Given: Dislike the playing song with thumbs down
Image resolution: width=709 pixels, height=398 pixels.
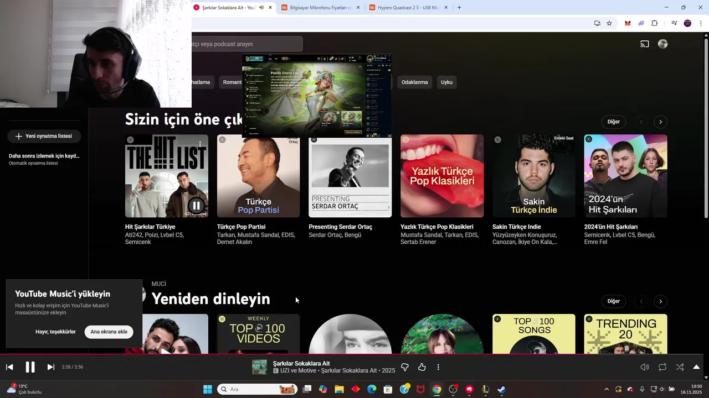Looking at the screenshot, I should [405, 367].
